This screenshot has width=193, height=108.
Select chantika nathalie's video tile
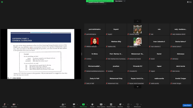tap(138, 29)
